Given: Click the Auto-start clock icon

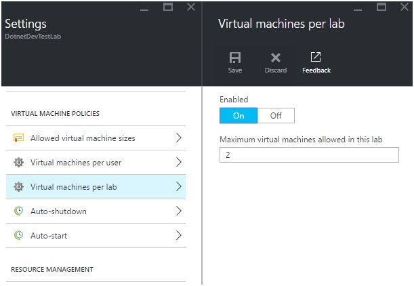Looking at the screenshot, I should 19,236.
